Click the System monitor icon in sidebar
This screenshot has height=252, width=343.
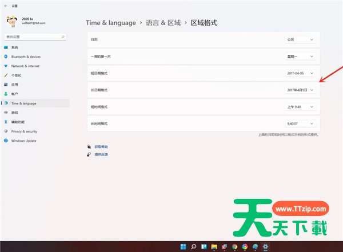click(6, 47)
